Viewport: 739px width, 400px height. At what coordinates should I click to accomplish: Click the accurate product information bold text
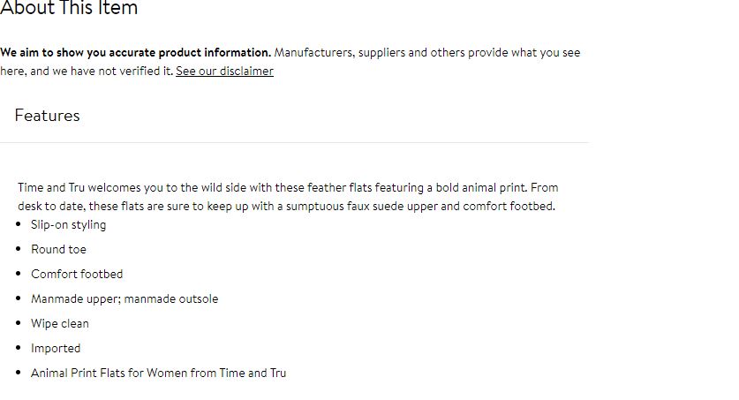136,52
